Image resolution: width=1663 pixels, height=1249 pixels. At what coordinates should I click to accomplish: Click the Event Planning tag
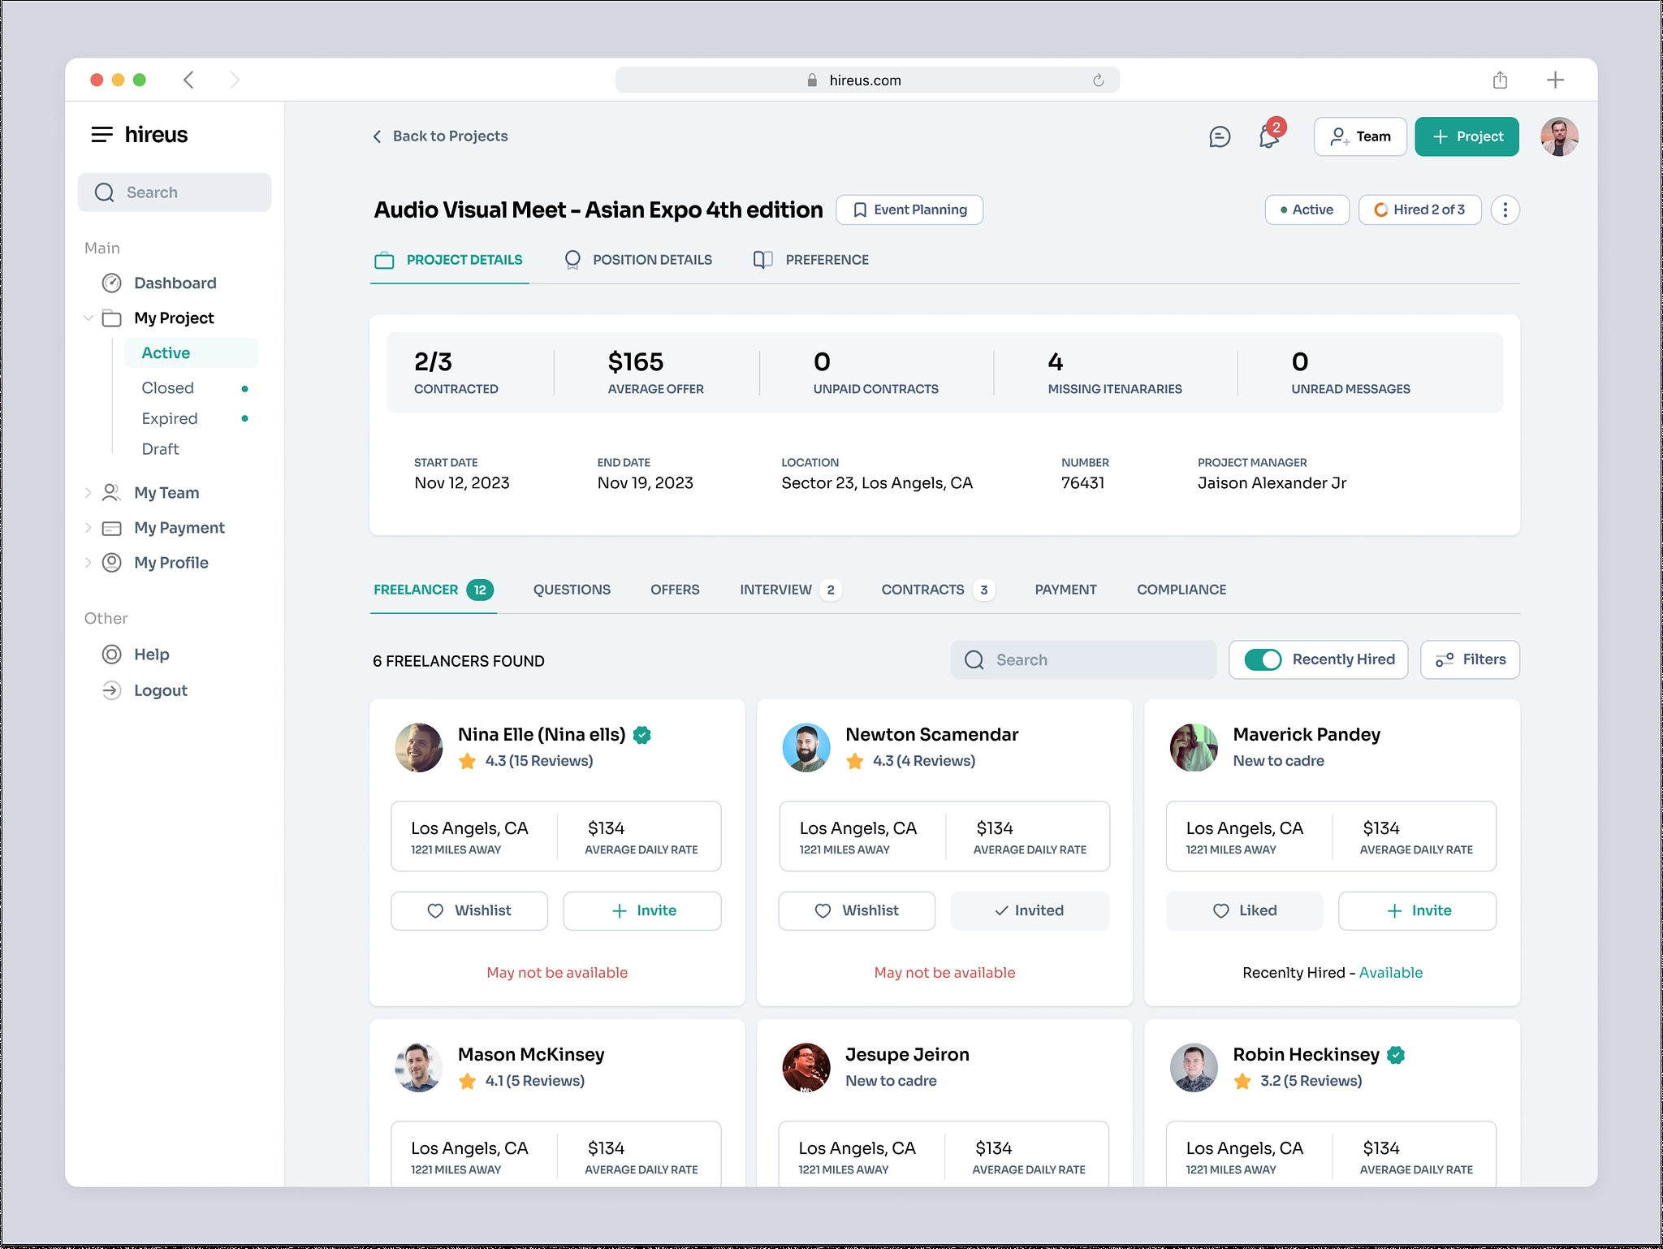909,210
